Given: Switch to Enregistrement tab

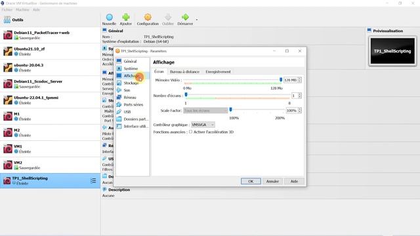Looking at the screenshot, I should click(x=218, y=71).
